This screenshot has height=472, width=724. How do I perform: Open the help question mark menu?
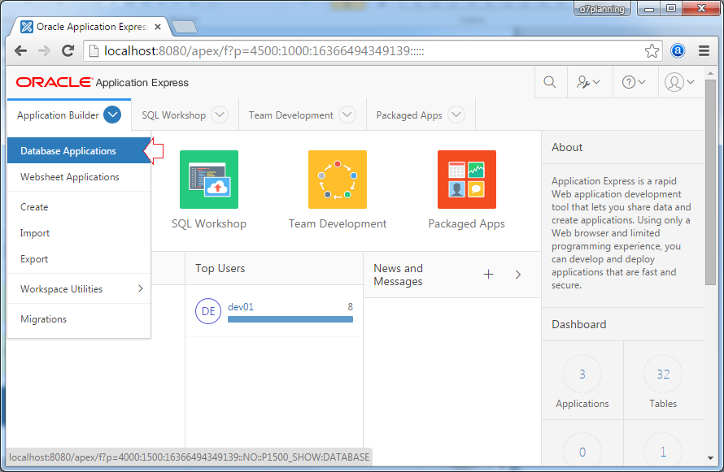634,82
